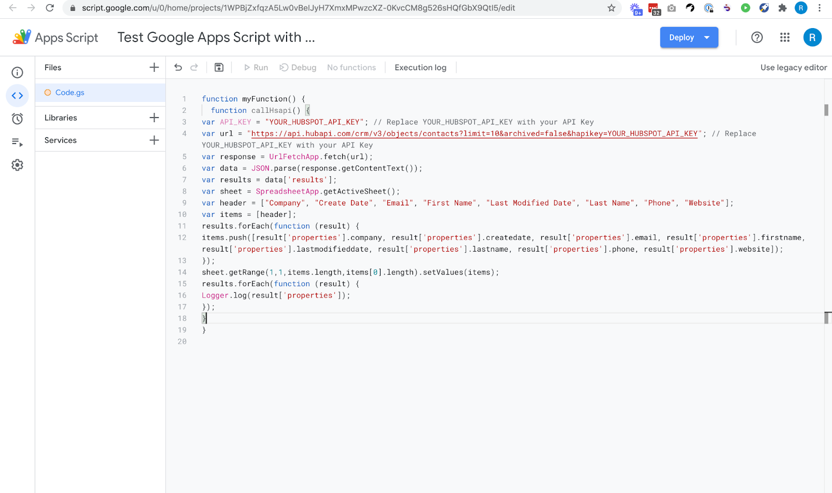Go back in the browser

click(x=13, y=8)
